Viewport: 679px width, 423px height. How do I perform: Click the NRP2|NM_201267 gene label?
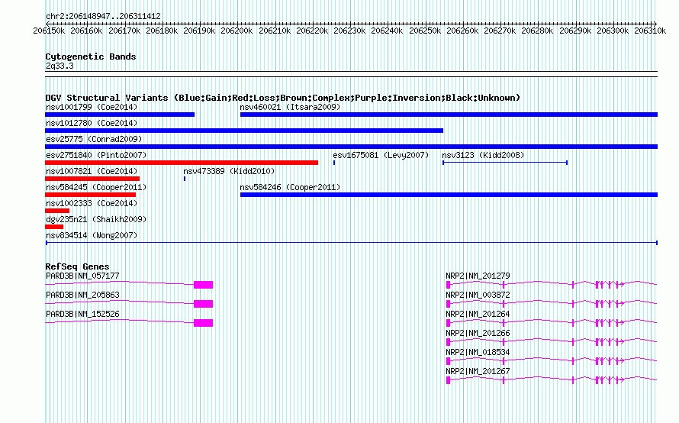pyautogui.click(x=478, y=371)
